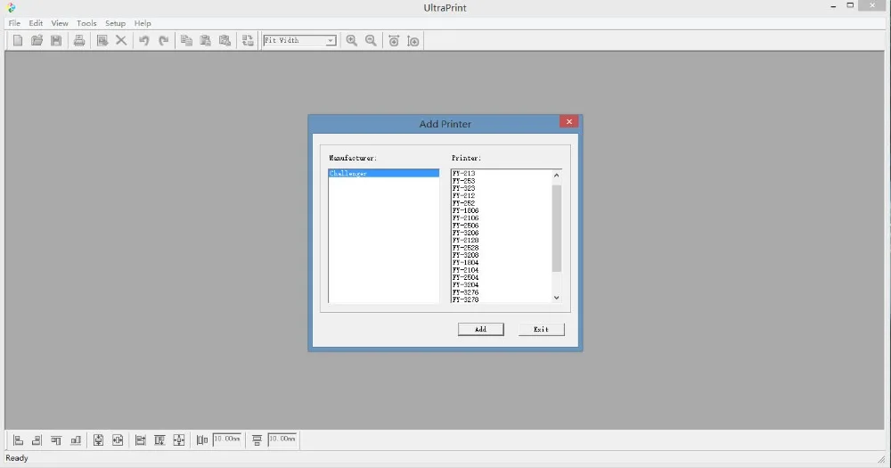Open the Tools menu
Viewport: 891px width, 468px height.
tap(86, 23)
